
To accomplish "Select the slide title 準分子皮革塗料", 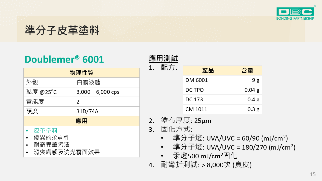I will 62,30.
